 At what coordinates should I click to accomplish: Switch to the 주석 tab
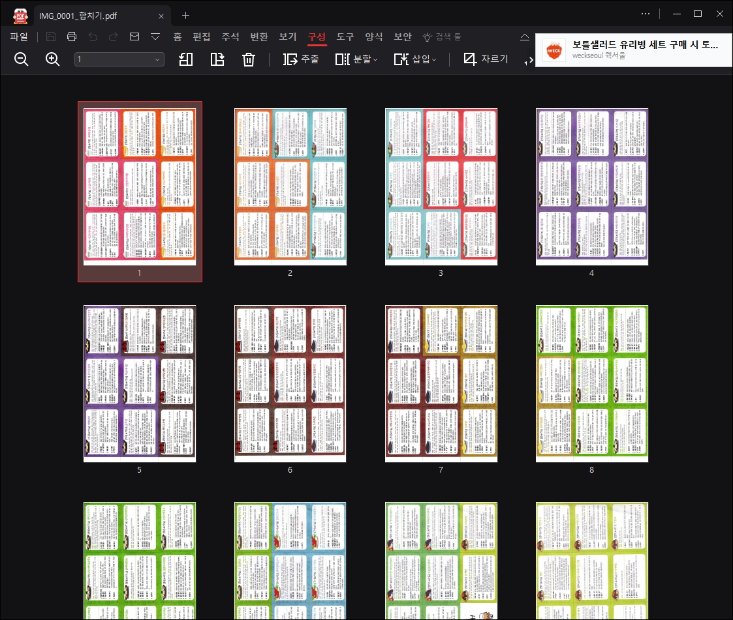(x=230, y=37)
